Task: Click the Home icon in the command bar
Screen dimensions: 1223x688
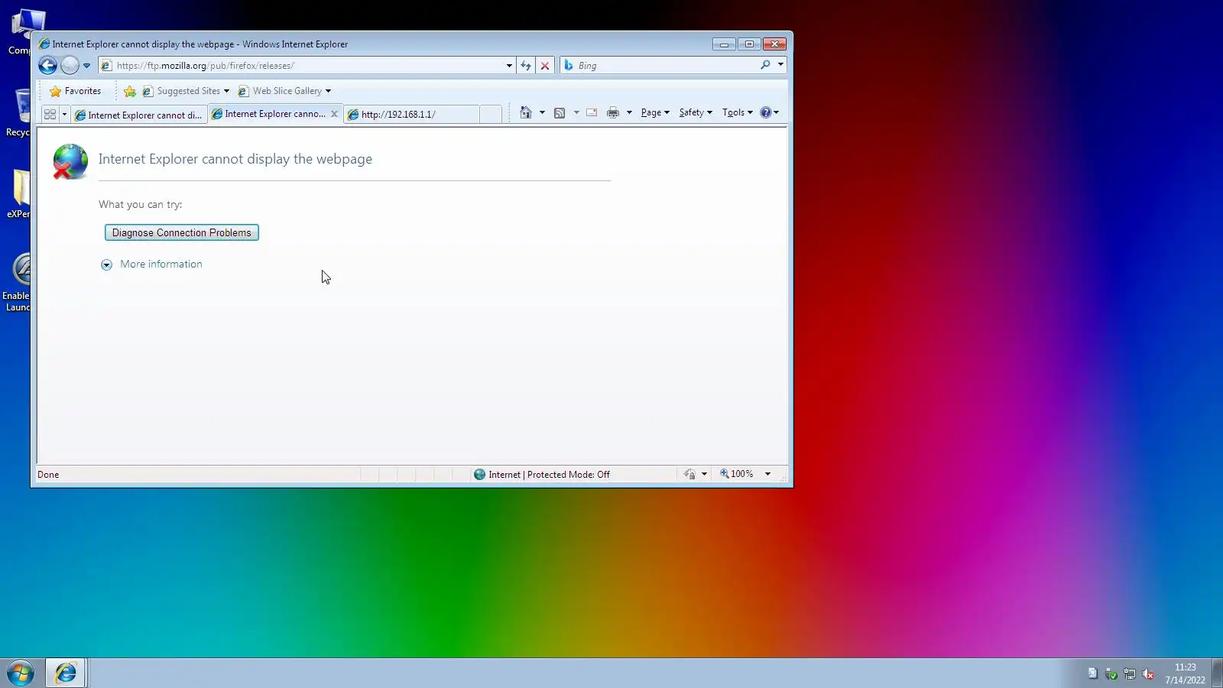Action: tap(526, 112)
